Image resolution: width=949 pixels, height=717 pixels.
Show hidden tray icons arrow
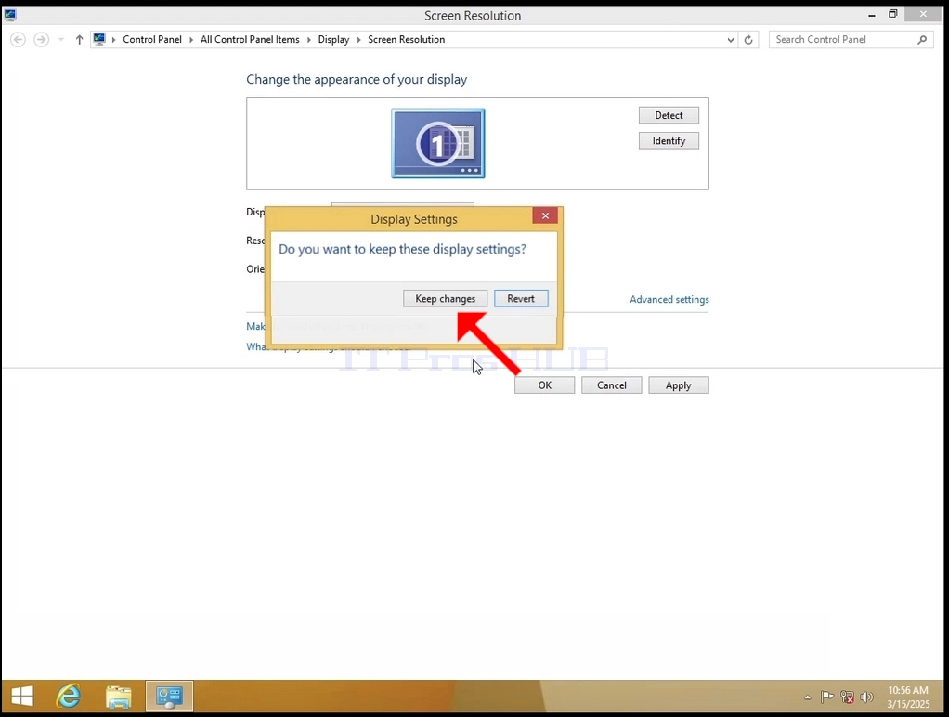coord(807,697)
